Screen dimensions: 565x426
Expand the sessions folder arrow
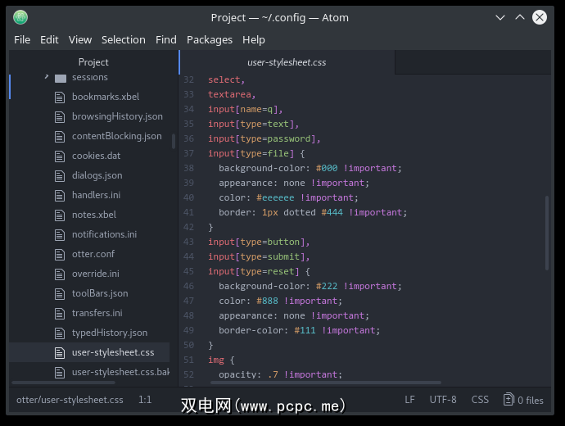46,77
